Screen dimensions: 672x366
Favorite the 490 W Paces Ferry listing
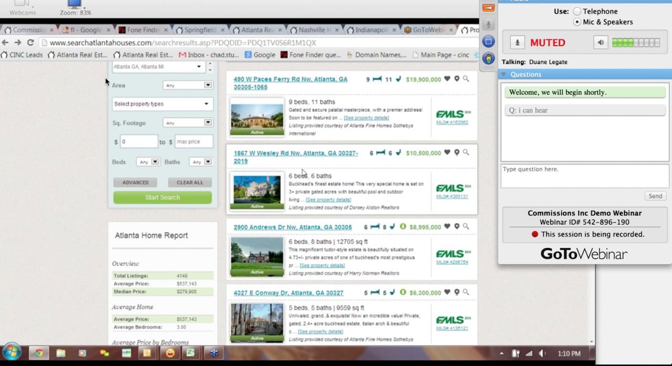(x=447, y=79)
